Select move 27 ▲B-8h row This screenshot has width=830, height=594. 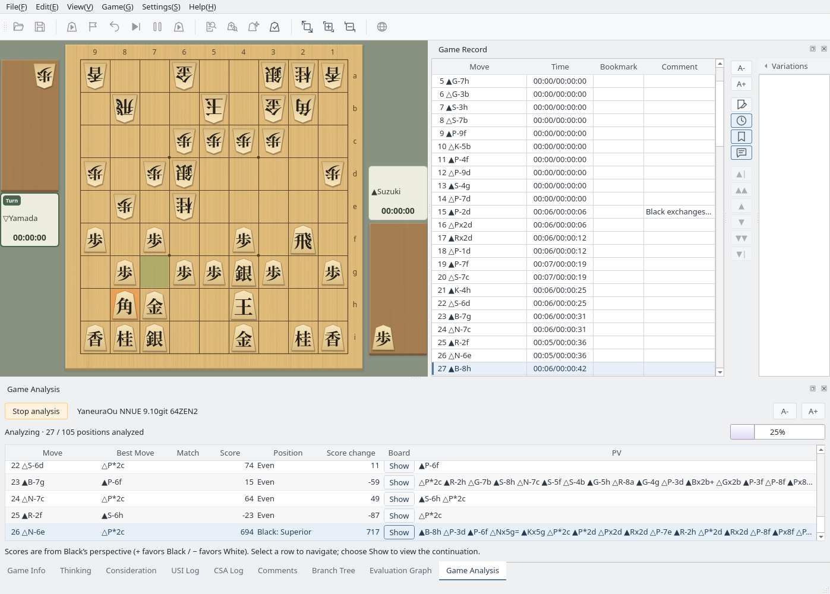point(573,369)
